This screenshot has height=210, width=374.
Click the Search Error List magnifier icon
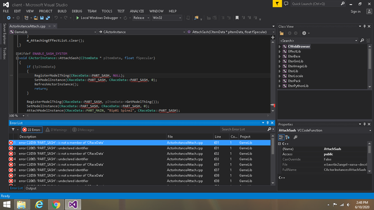pos(269,129)
